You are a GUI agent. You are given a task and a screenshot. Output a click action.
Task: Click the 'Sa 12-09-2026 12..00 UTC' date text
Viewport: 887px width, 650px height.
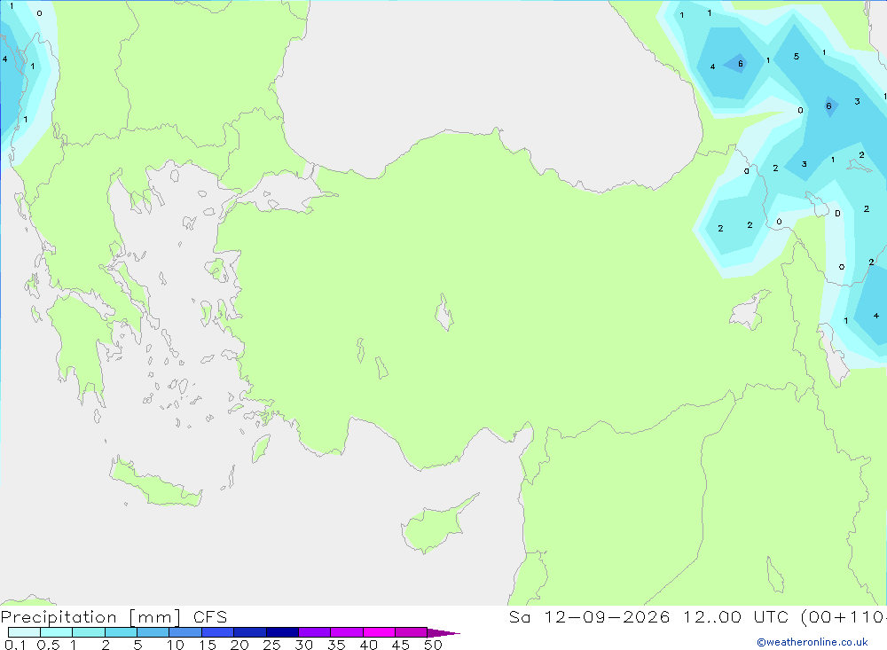649,616
